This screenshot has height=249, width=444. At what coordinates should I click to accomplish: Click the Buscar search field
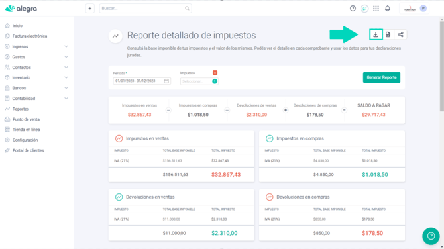[x=145, y=8]
